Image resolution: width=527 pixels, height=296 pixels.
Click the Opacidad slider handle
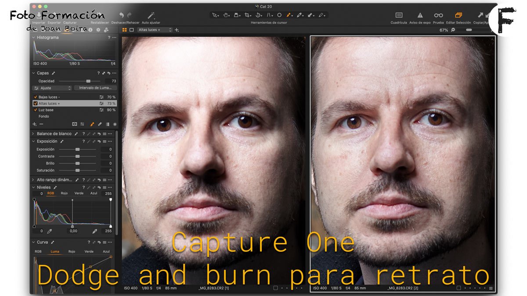(x=88, y=81)
